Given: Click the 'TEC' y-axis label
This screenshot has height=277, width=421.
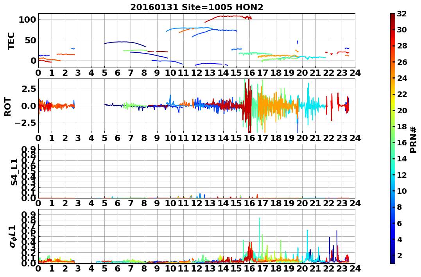Looking at the screenshot, I should 11,41.
